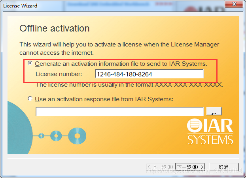Click the 取消 cancel button
Image resolution: width=246 pixels, height=178 pixels.
click(224, 167)
